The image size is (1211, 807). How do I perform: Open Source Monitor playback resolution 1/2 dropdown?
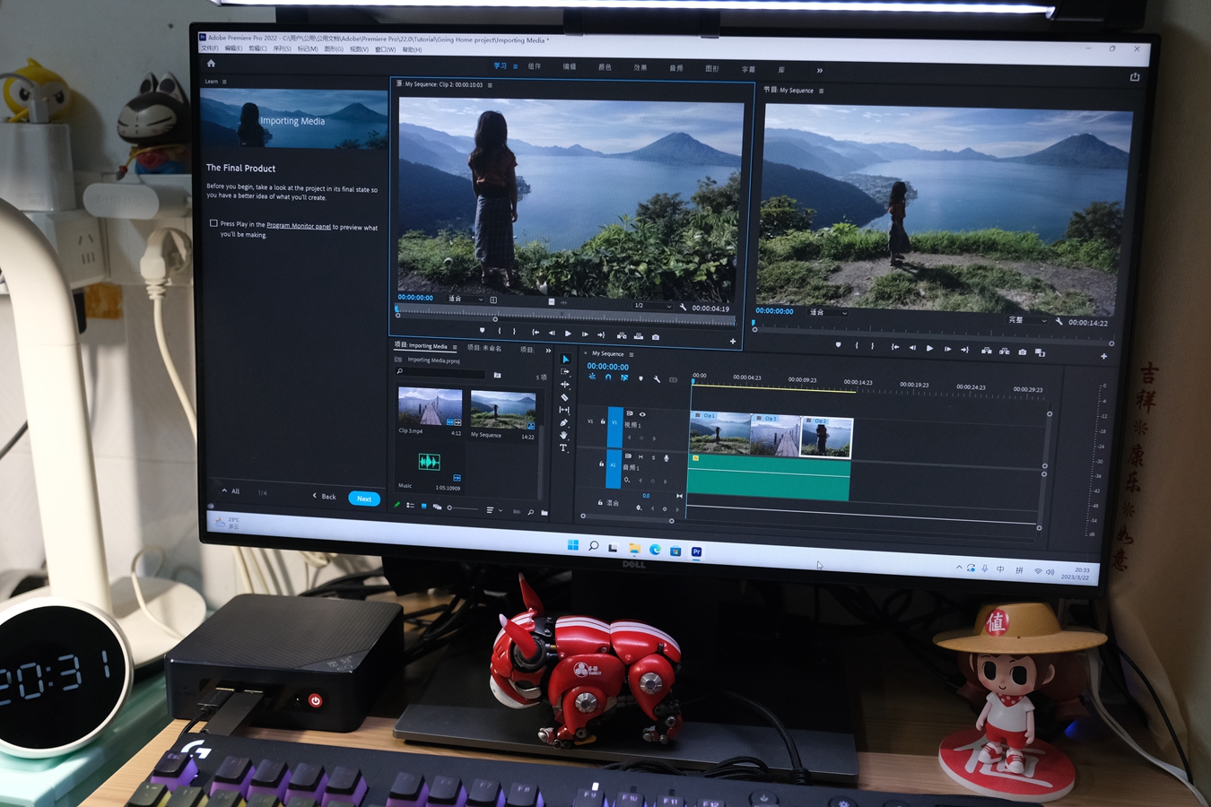[653, 306]
